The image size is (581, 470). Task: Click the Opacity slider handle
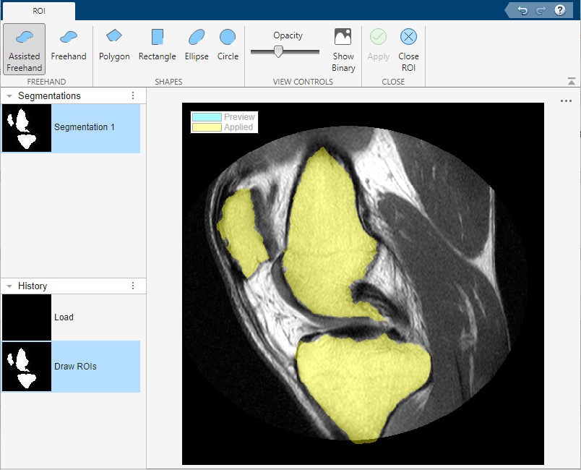coord(279,51)
